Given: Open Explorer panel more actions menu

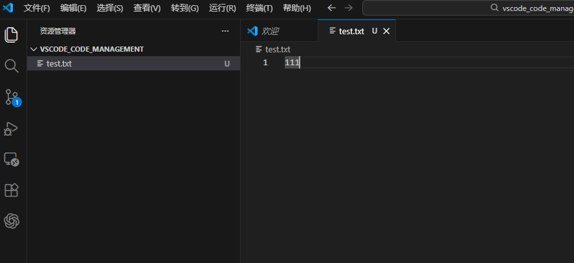Looking at the screenshot, I should 225,31.
